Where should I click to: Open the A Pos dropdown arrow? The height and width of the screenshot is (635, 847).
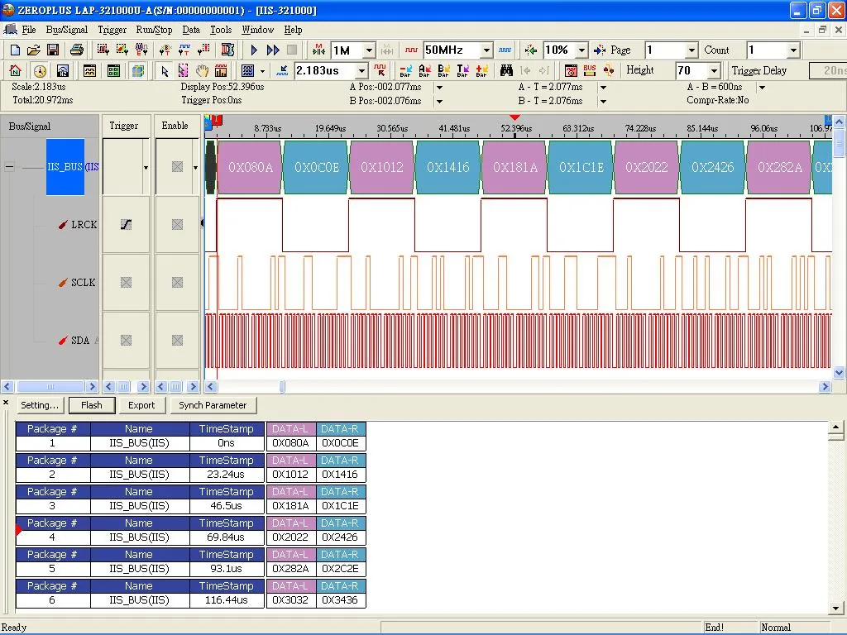(x=440, y=88)
